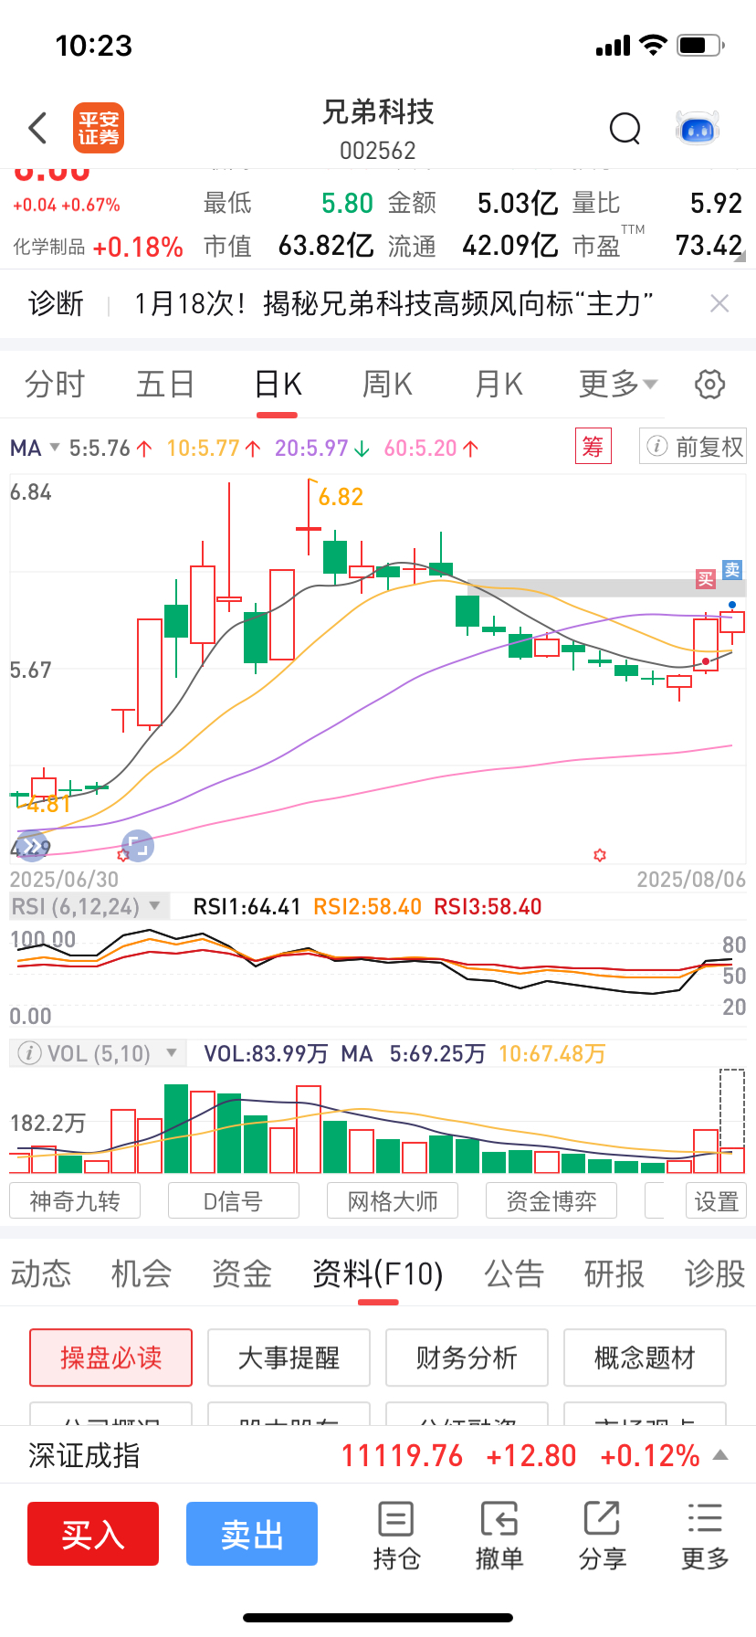Tap the blue 卖出 sell button
This screenshot has width=756, height=1637.
point(252,1534)
